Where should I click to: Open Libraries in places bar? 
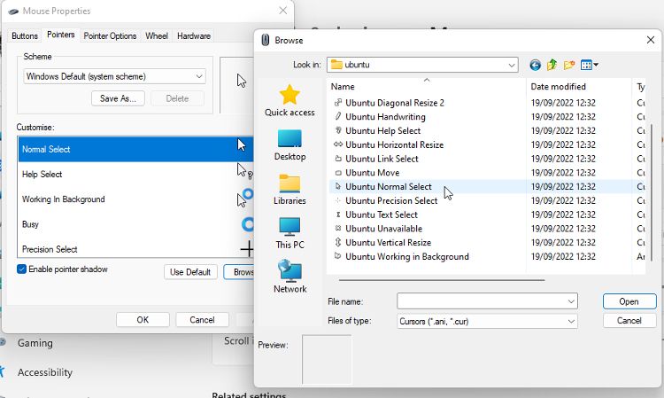pos(290,189)
